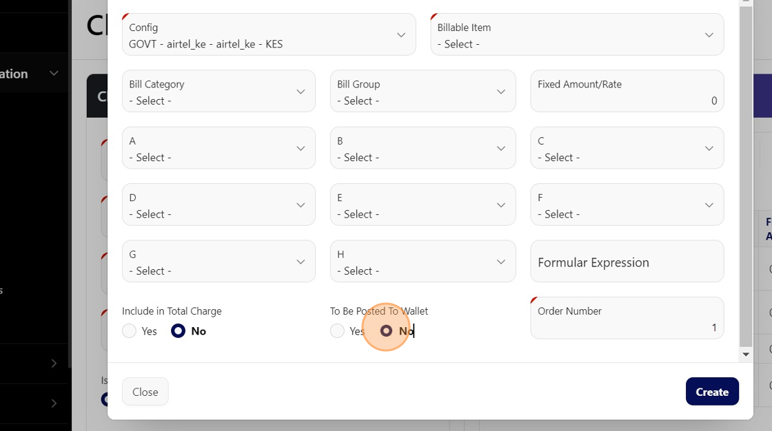Click chevron of the G dropdown
772x431 pixels.
301,262
